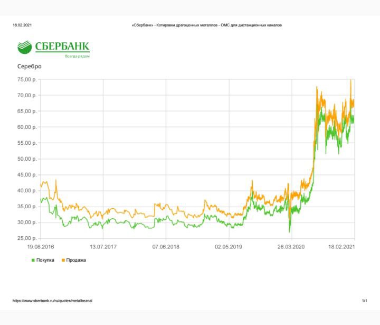Viewport: 380px width, 325px height.
Task: Select the 07.06.2018 date axis label
Action: pyautogui.click(x=166, y=247)
